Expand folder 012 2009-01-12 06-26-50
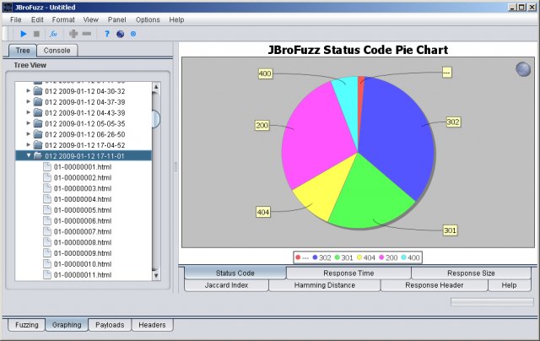Screen dimensions: 540x341 (x=29, y=134)
